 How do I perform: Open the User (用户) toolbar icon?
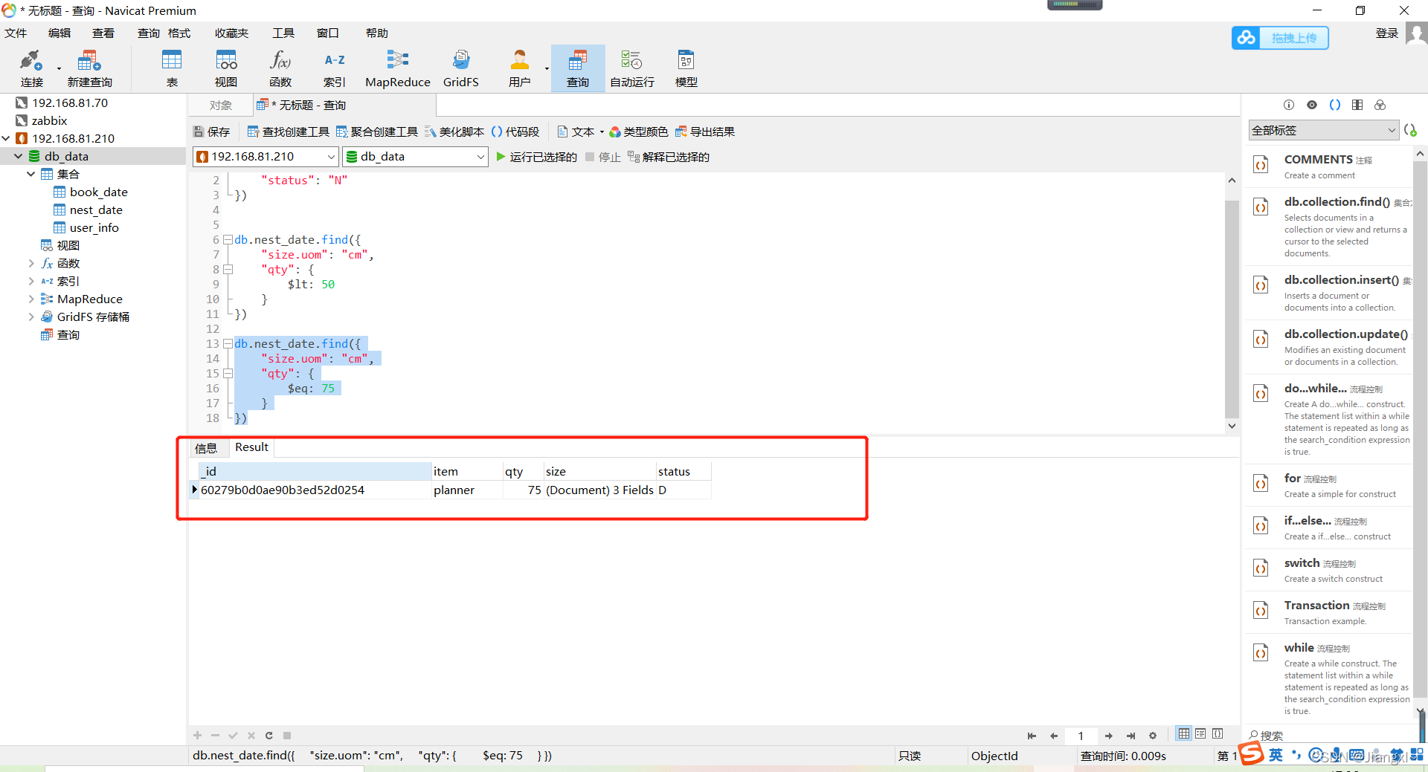(520, 68)
